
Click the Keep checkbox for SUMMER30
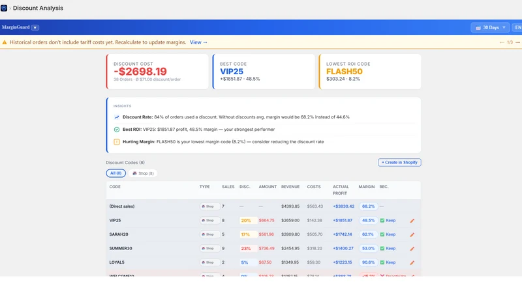tap(382, 248)
